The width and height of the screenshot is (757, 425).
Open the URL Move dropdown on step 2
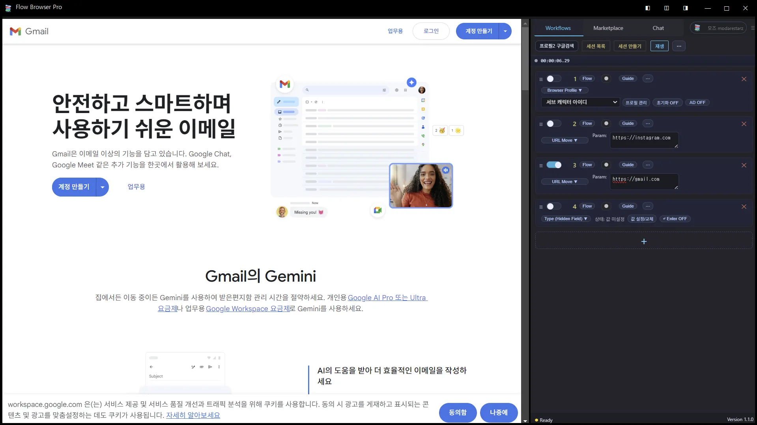[564, 140]
